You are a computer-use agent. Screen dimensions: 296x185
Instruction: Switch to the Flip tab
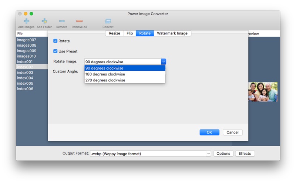pos(130,33)
